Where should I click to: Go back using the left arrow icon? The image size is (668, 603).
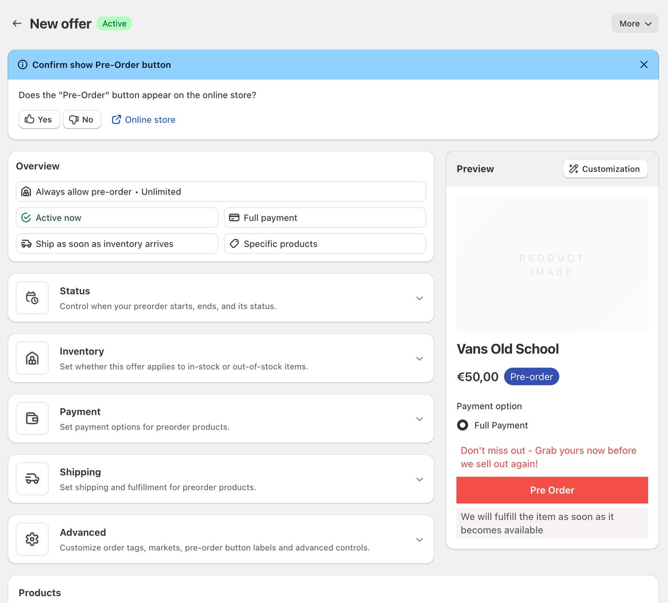[x=17, y=23]
